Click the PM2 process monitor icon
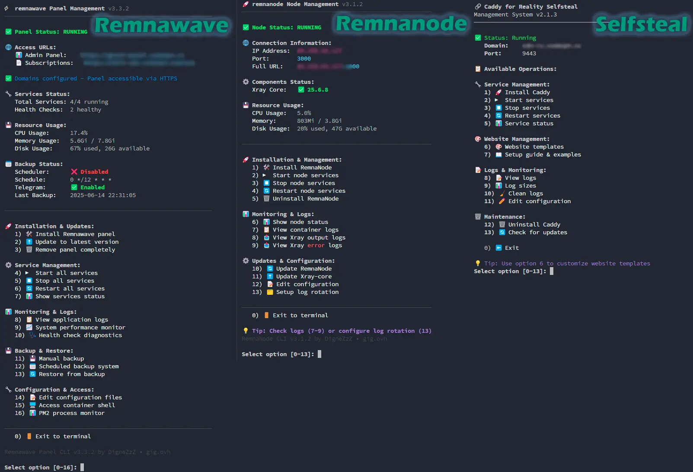Screen dimensions: 693x472 point(32,413)
